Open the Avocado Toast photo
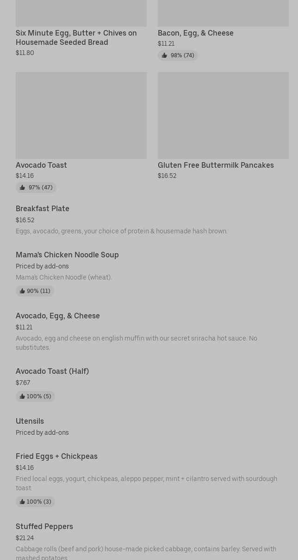 coord(81,115)
